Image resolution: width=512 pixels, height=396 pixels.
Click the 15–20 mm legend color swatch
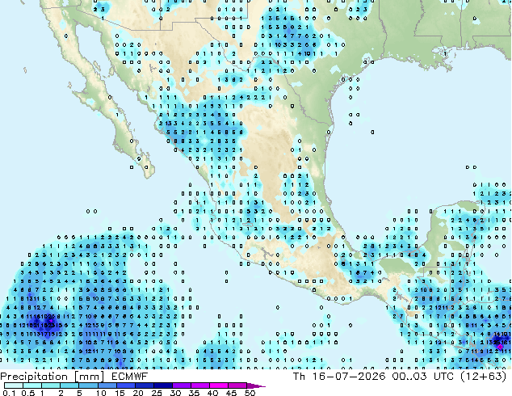tap(126, 385)
